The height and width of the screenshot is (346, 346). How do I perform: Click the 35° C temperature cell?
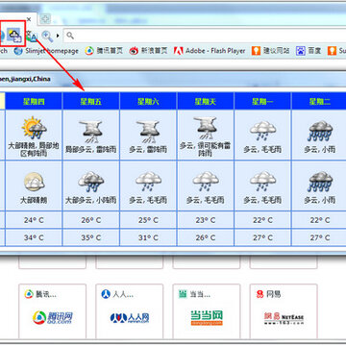point(91,237)
